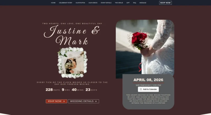The height and width of the screenshot is (115, 211).
Task: Click the TWO HEARTS BEATING AS ONE paragraph
Action: pos(148,99)
